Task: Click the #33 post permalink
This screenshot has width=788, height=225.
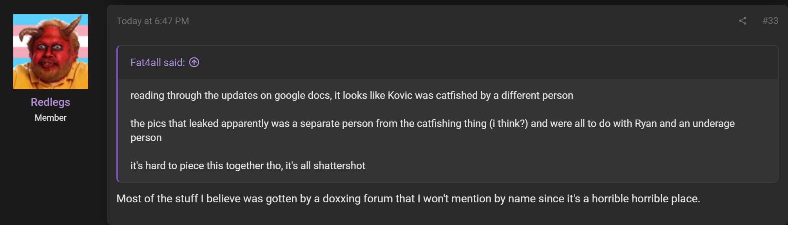Action: (x=770, y=21)
